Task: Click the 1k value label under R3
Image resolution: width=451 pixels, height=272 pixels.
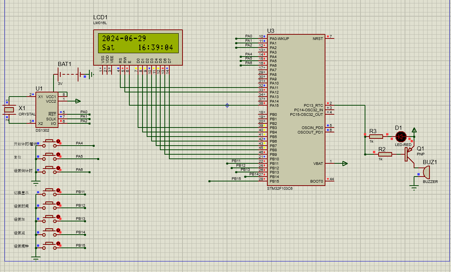Action: [371, 141]
